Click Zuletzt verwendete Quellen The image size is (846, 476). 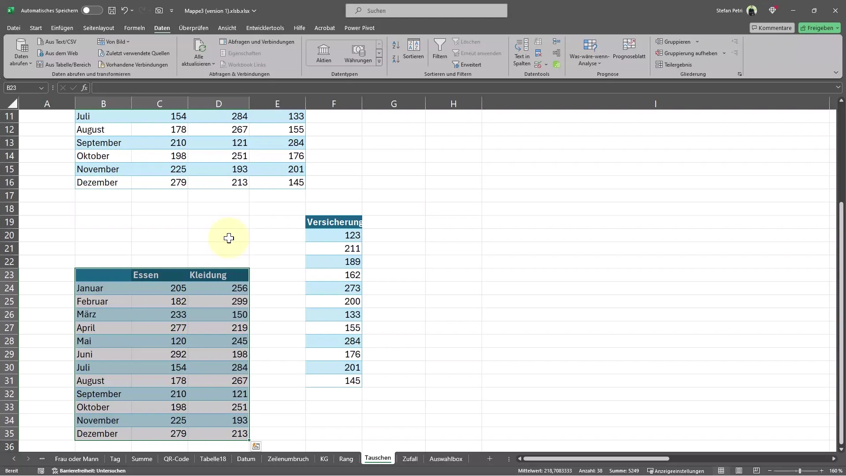tap(134, 53)
